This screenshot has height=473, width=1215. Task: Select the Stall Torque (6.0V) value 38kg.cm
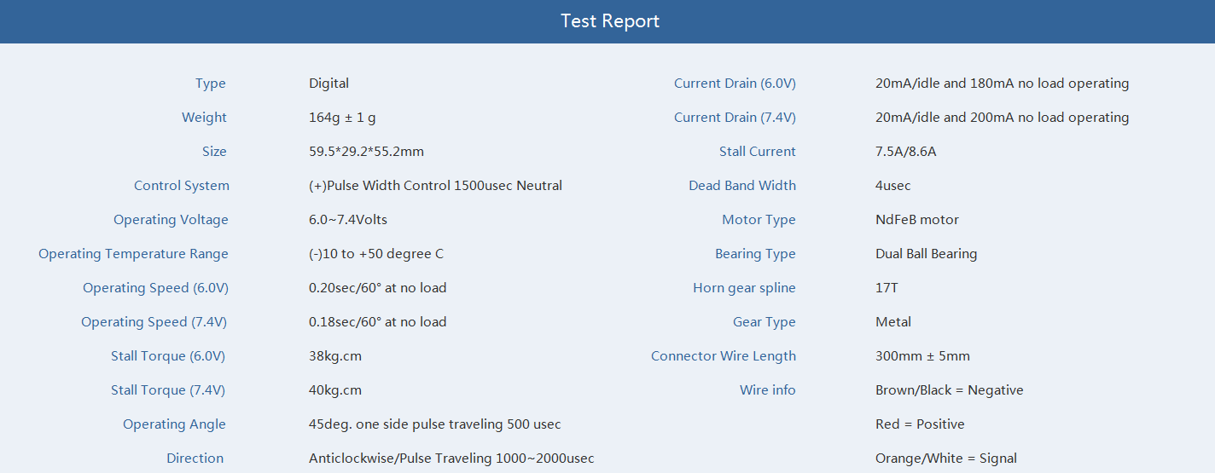coord(335,356)
